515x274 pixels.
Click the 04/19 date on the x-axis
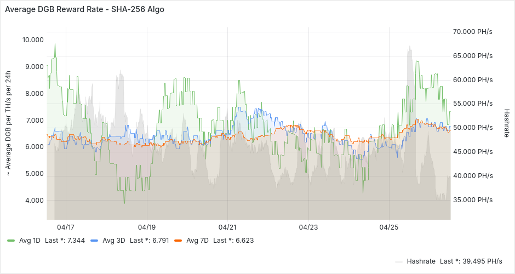[x=147, y=227]
